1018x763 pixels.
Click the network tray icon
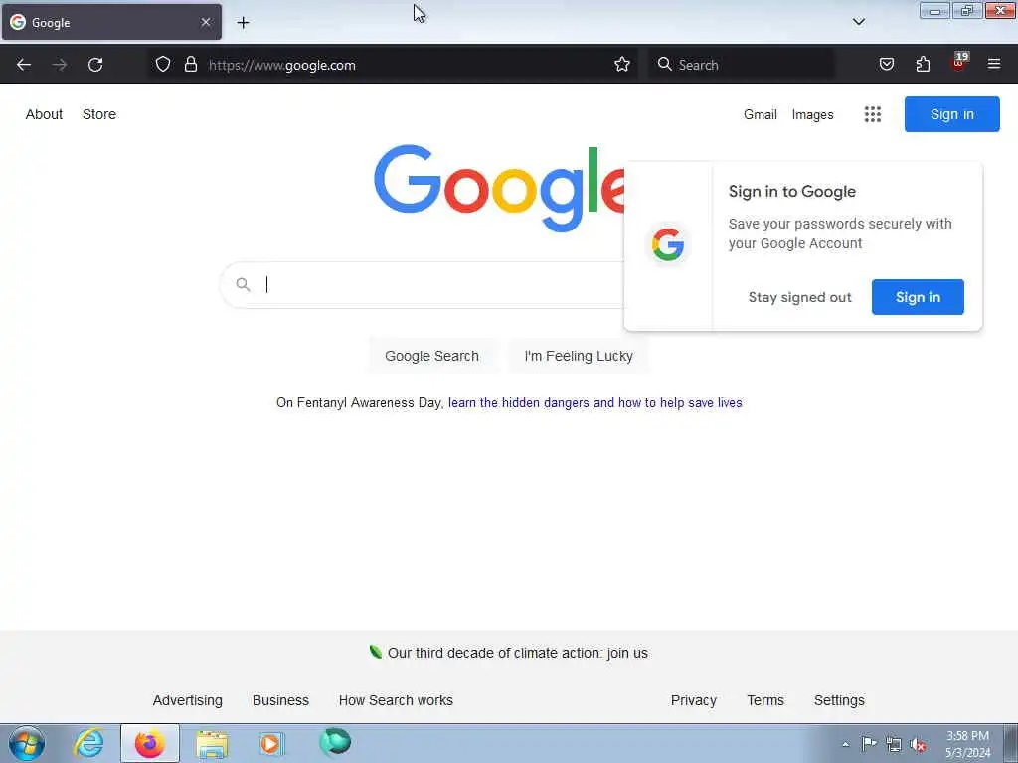[894, 745]
